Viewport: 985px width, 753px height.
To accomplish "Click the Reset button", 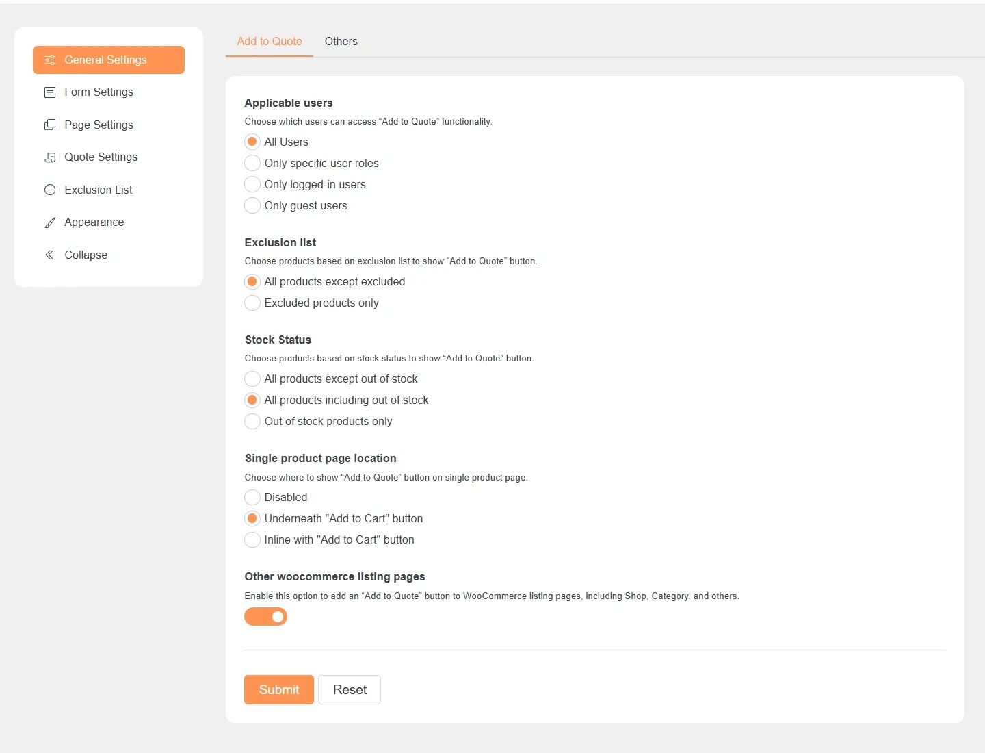I will click(x=350, y=689).
